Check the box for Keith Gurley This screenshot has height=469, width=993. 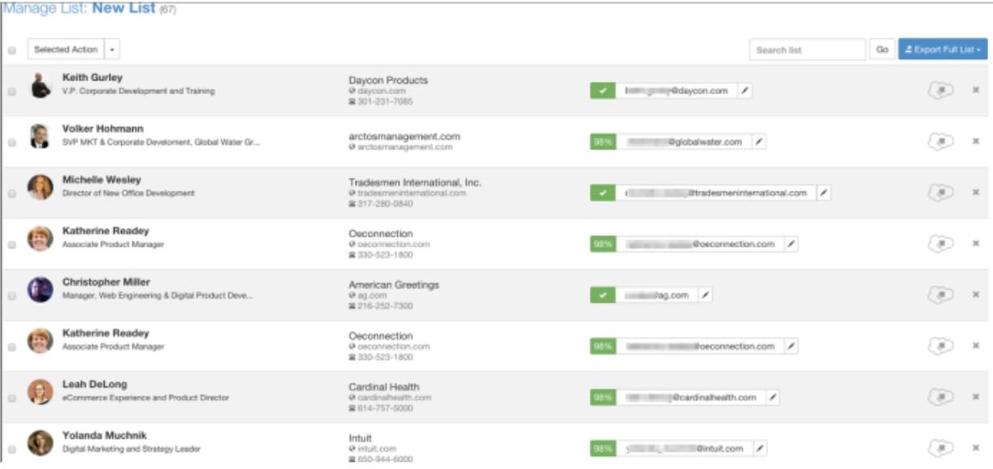11,92
